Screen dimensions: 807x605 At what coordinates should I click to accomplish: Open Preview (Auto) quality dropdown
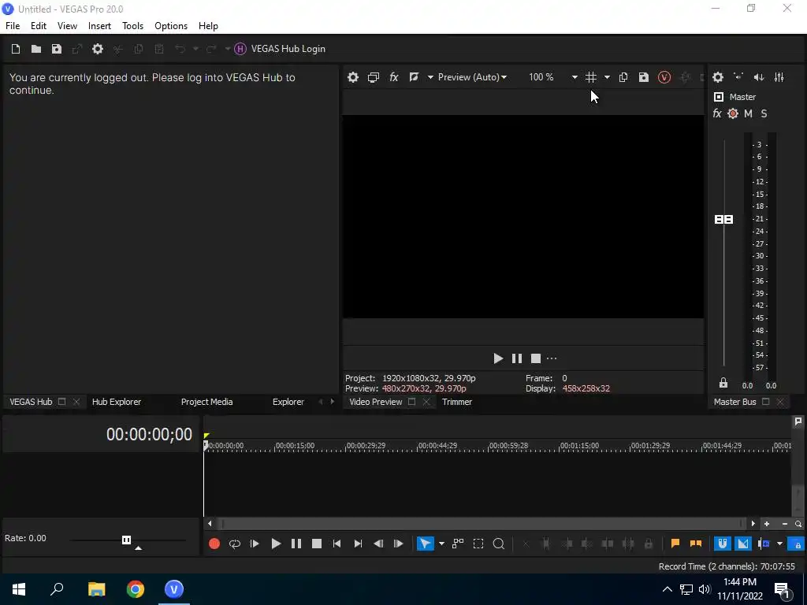point(472,77)
